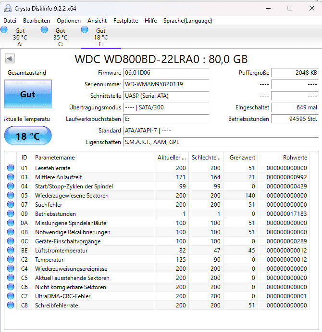Click the Aktueller column header
Screen dimensions: 322x332
click(172, 158)
